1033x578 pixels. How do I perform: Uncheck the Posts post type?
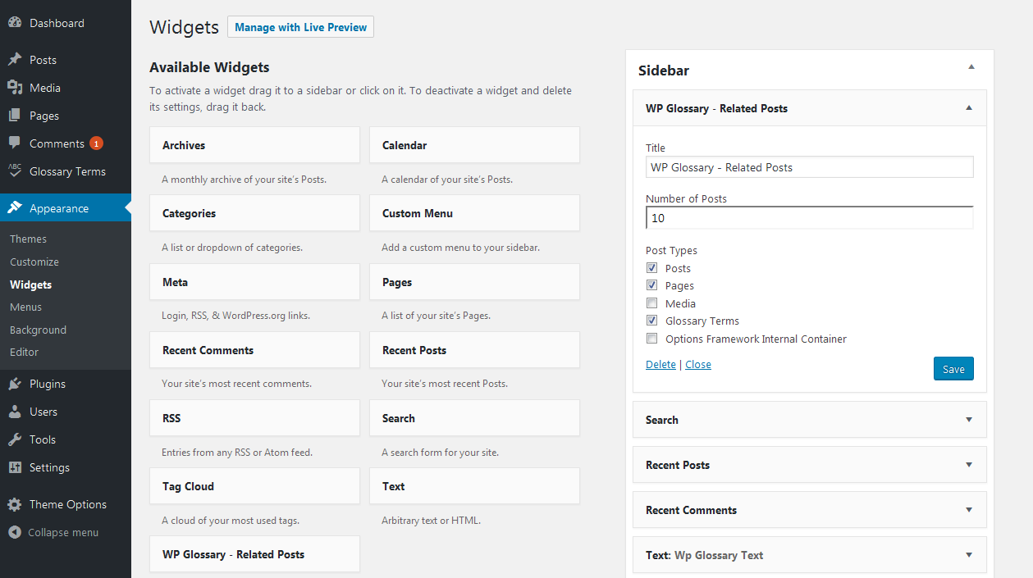[x=651, y=267]
